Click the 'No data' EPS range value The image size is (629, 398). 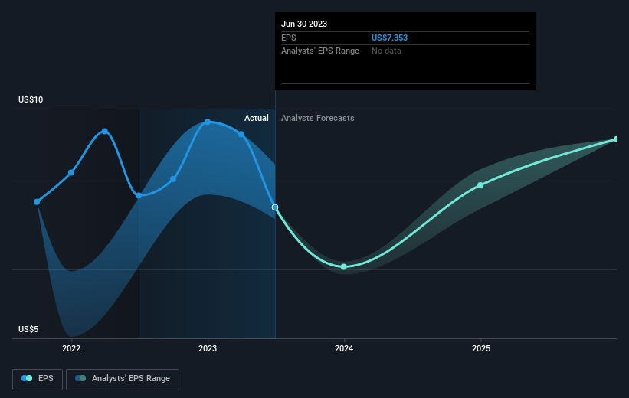[x=386, y=51]
